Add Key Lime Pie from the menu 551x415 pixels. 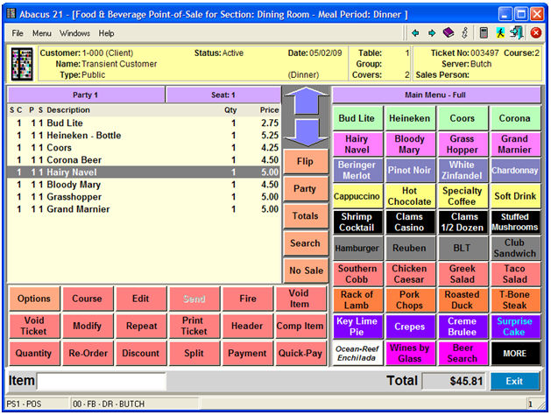point(357,326)
